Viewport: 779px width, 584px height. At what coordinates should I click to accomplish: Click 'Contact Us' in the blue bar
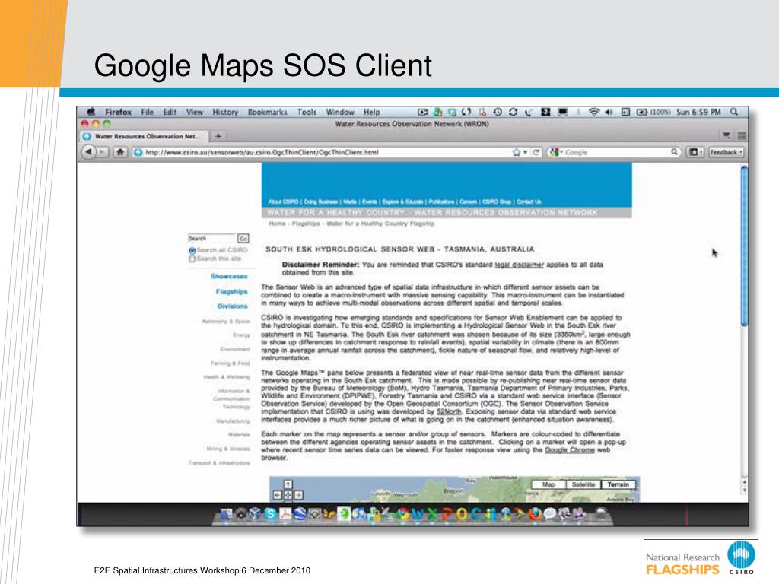click(529, 202)
